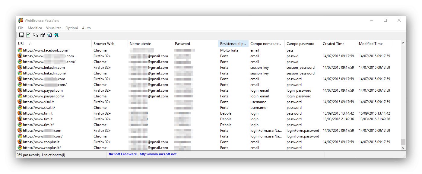The width and height of the screenshot is (422, 174).
Task: Open the Aiuto menu
Action: tap(86, 28)
